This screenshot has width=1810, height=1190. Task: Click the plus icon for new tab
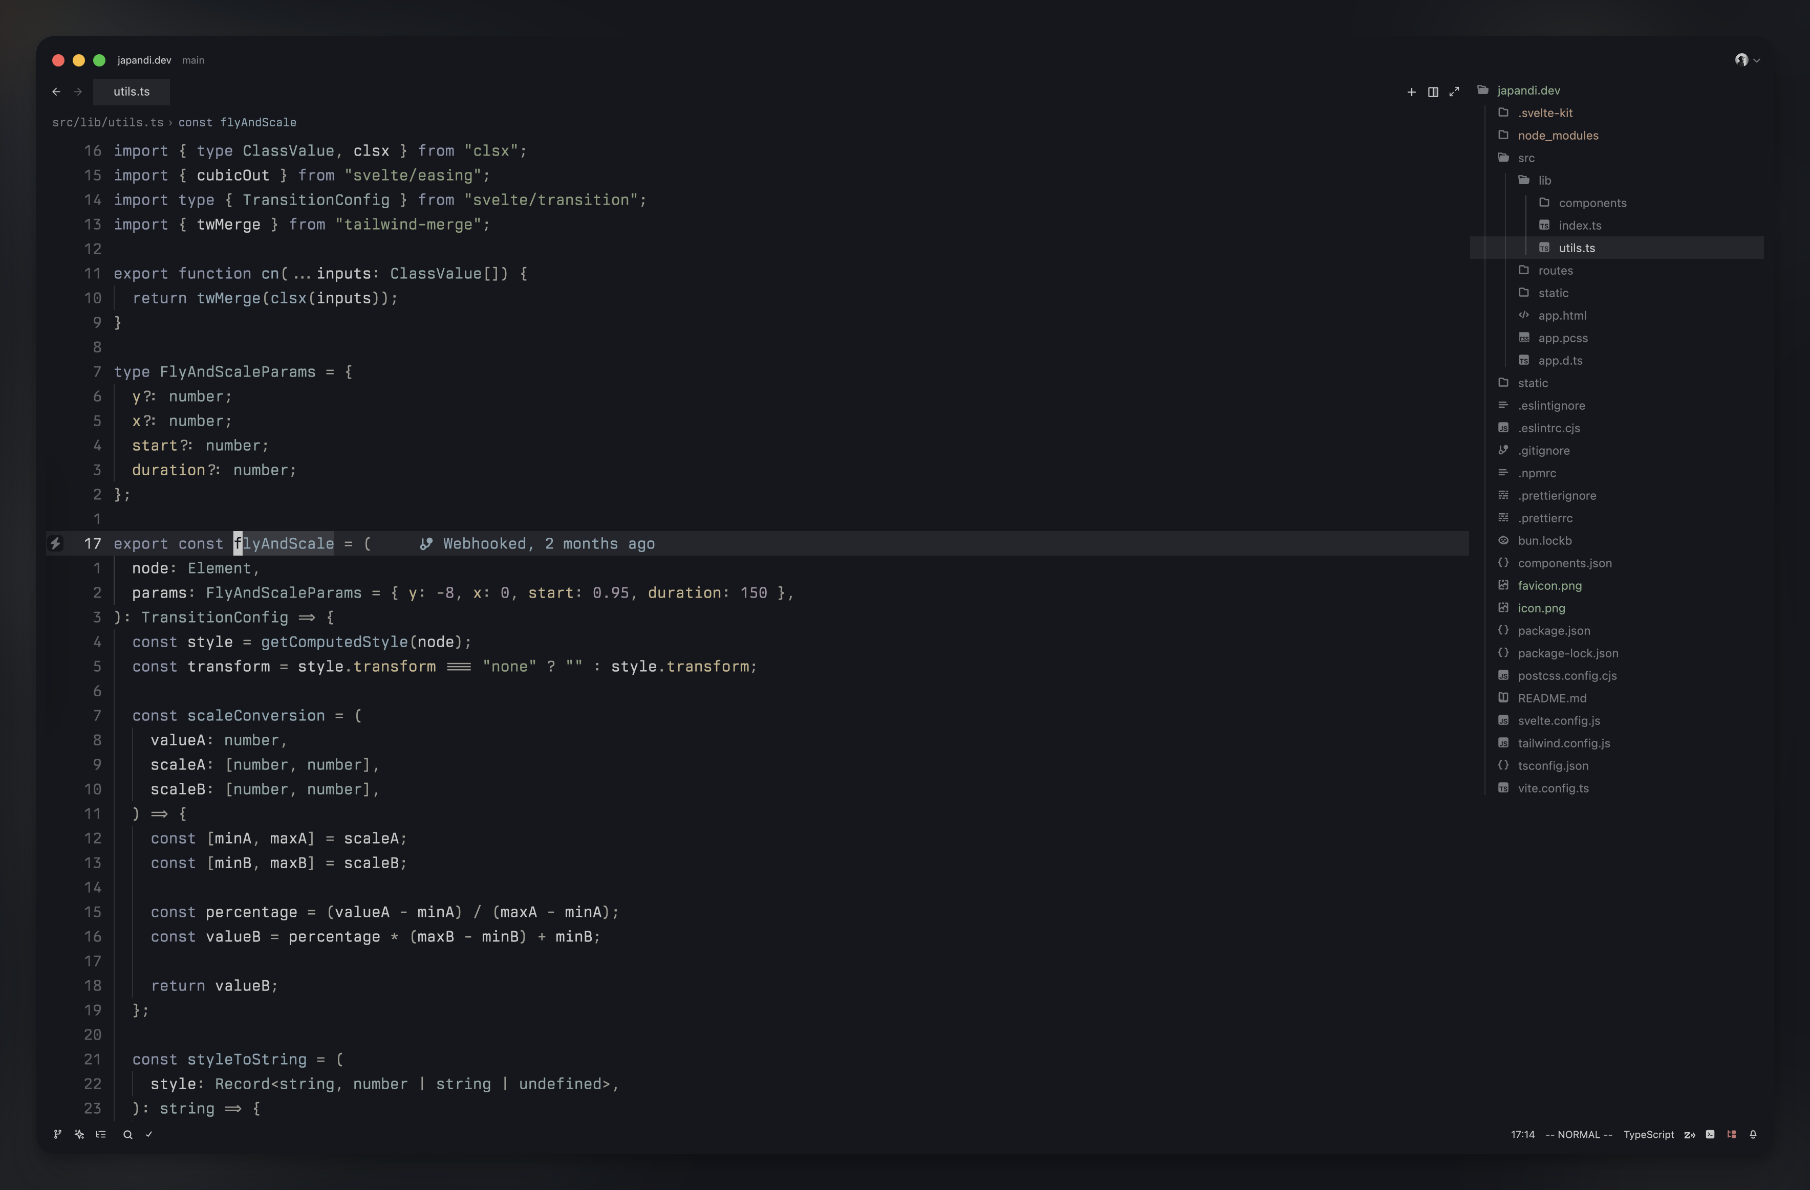tap(1411, 92)
